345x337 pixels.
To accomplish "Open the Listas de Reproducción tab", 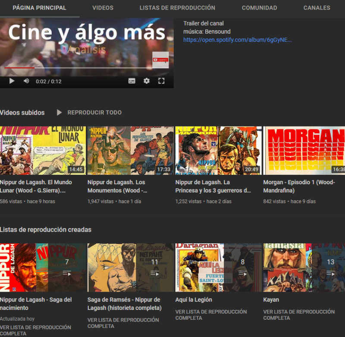I will click(x=177, y=8).
